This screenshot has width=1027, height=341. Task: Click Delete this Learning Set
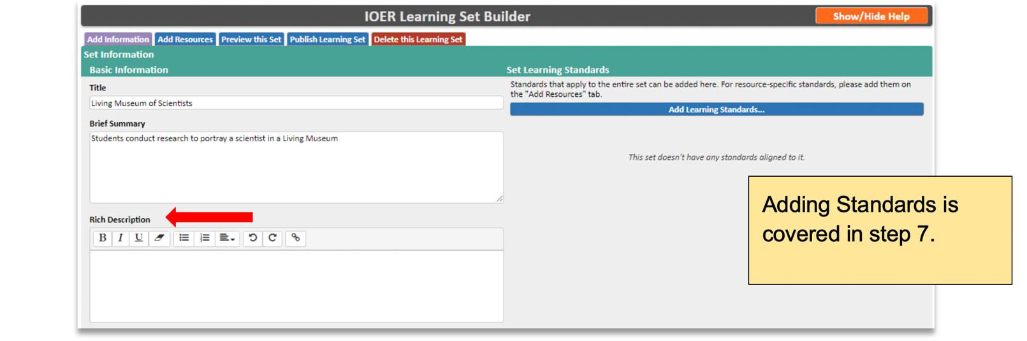(418, 39)
